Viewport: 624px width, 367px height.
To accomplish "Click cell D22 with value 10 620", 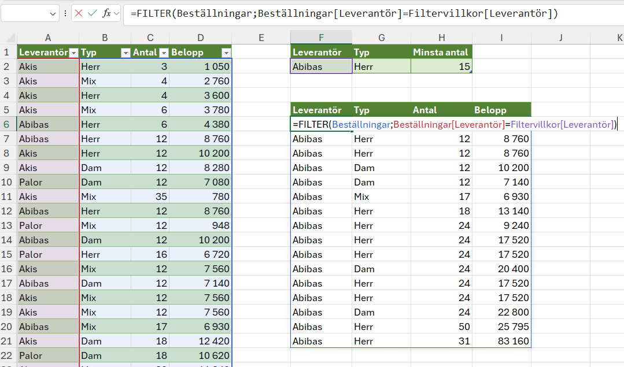I will [201, 355].
